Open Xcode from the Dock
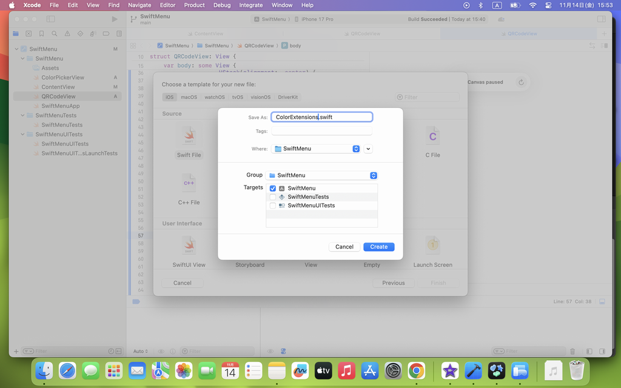Viewport: 621px width, 388px height. pyautogui.click(x=473, y=370)
